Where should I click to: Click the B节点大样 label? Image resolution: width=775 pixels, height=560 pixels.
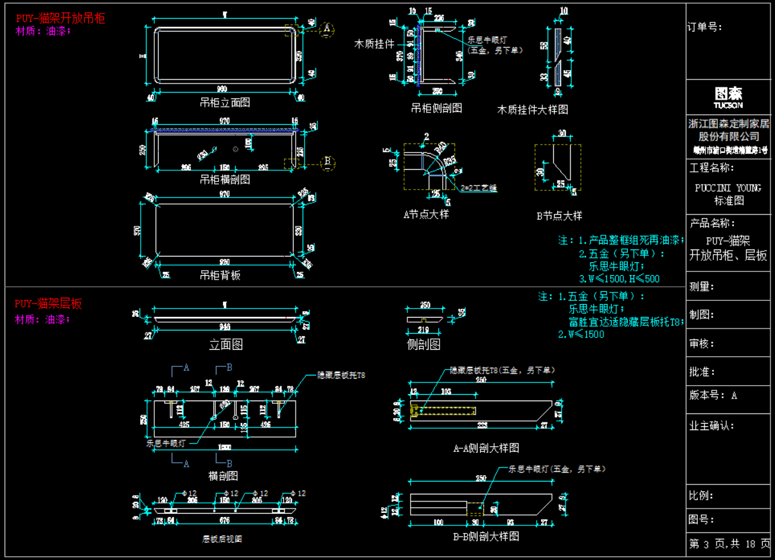tap(558, 216)
